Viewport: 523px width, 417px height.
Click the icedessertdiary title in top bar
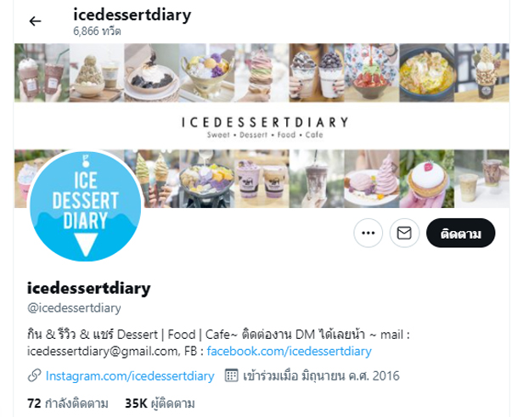point(132,14)
